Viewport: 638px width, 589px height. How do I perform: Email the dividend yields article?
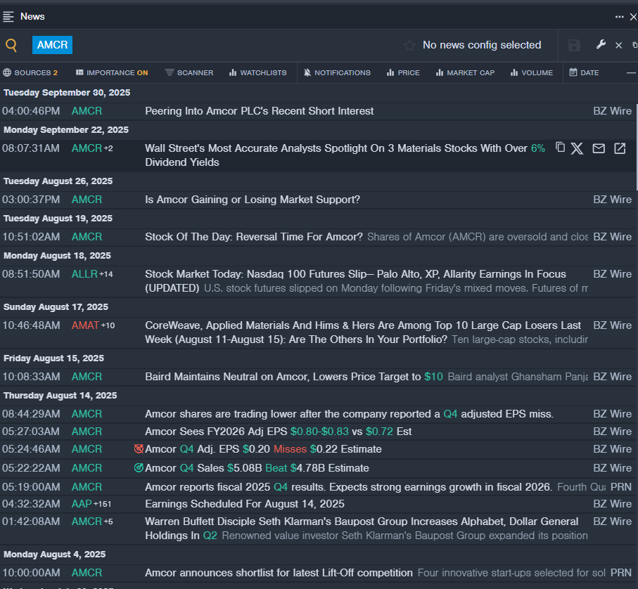[599, 148]
